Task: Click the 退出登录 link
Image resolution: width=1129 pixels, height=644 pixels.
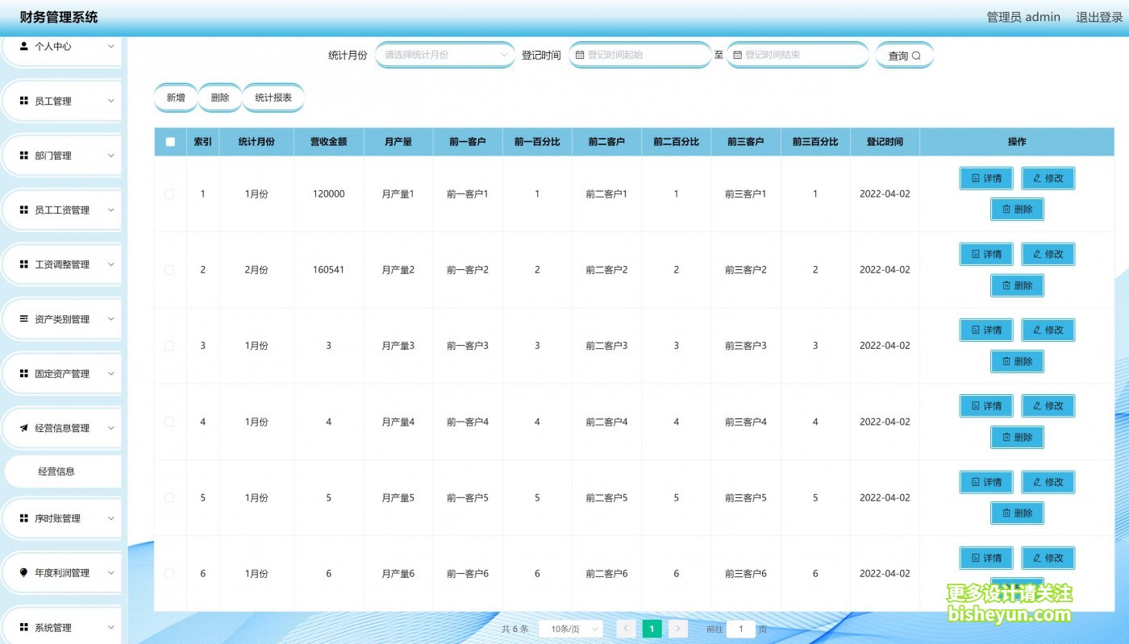Action: click(x=1100, y=17)
